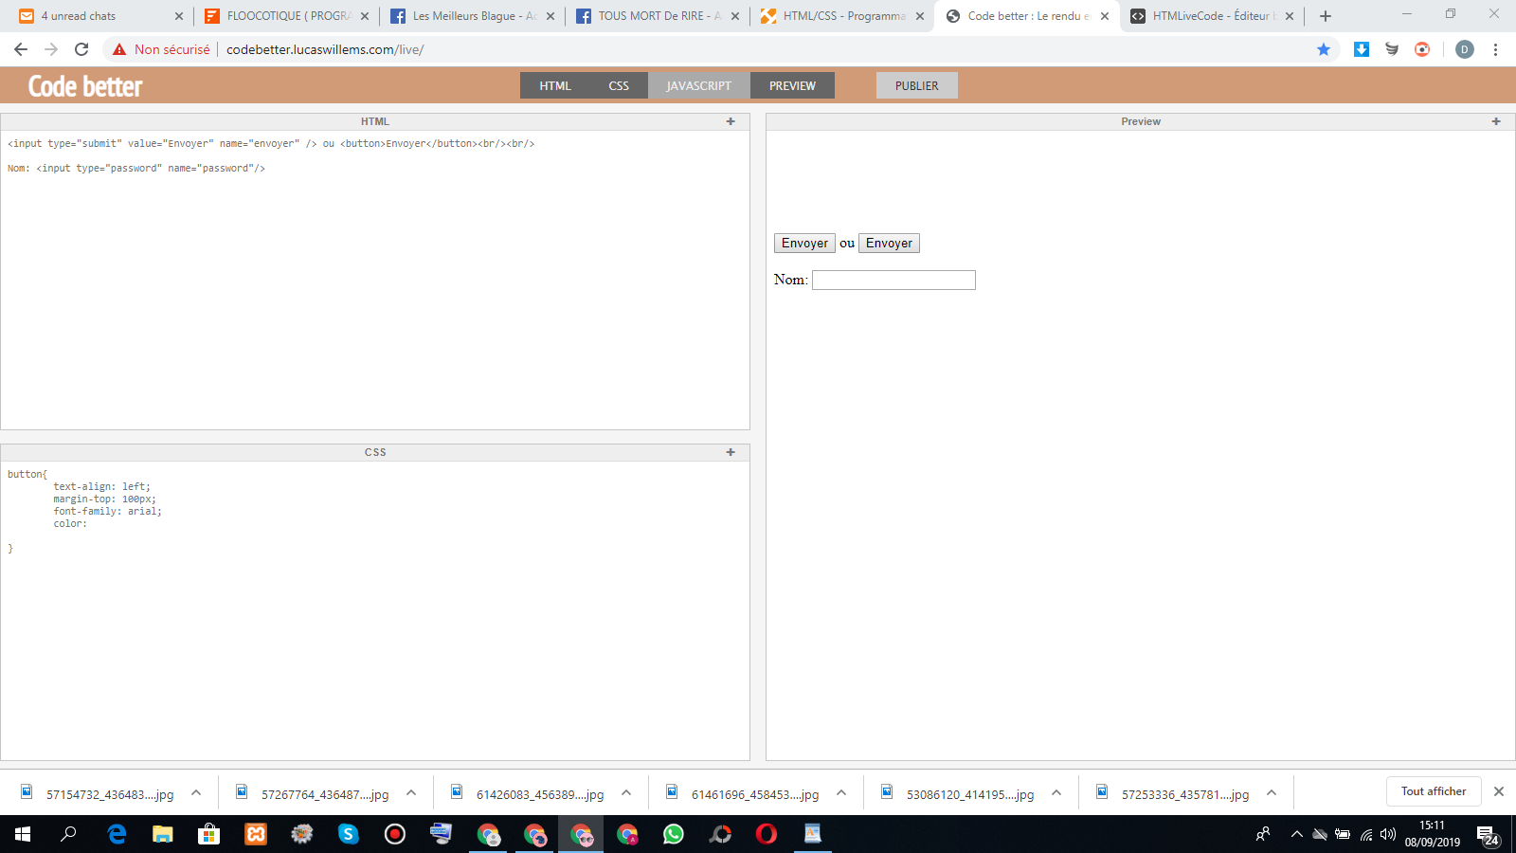Reload the page with refresh icon
The width and height of the screenshot is (1516, 853).
click(81, 49)
